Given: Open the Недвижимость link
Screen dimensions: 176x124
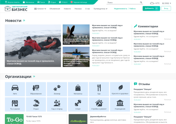Looking at the screenshot, I should point(120,9).
